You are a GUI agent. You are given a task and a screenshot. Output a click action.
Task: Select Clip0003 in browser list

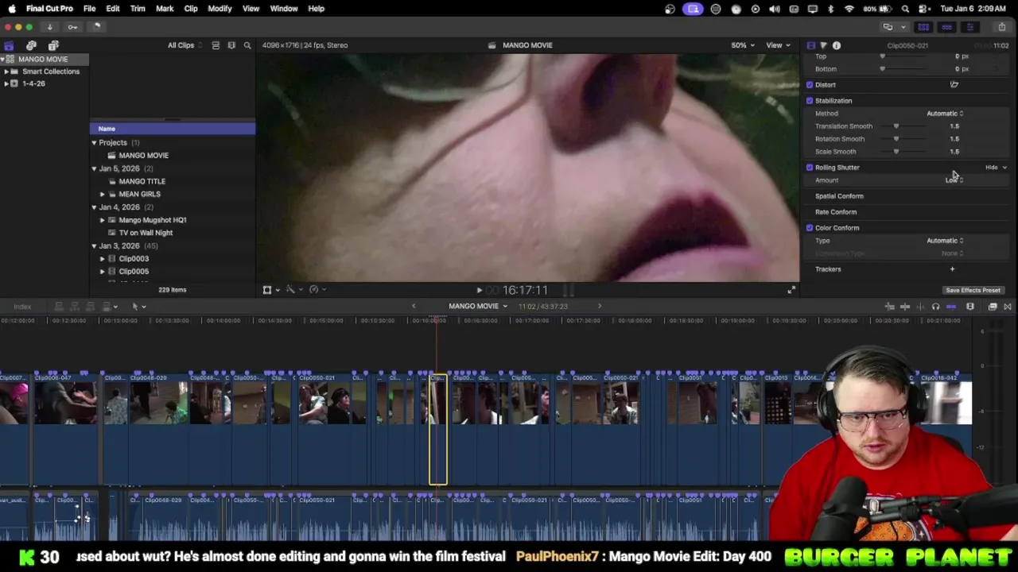[173, 259]
